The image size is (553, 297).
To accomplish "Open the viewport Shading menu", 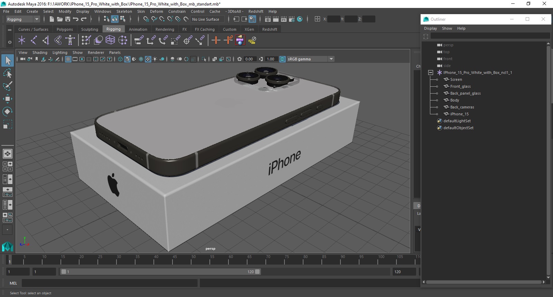I will coord(40,52).
